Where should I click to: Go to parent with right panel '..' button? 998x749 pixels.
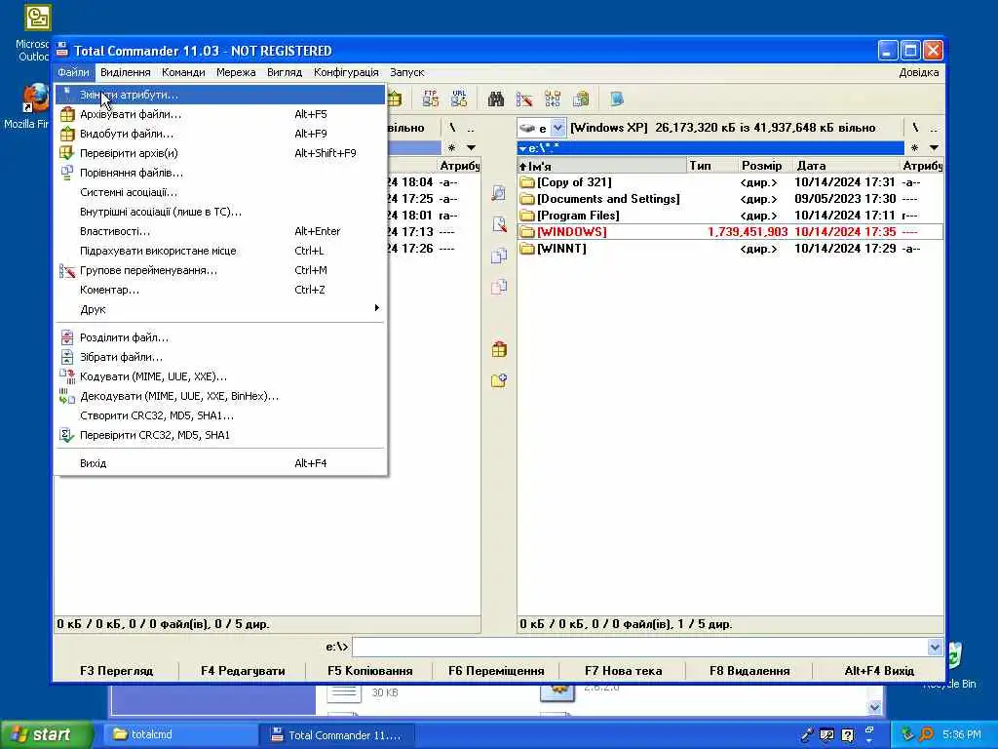point(933,128)
